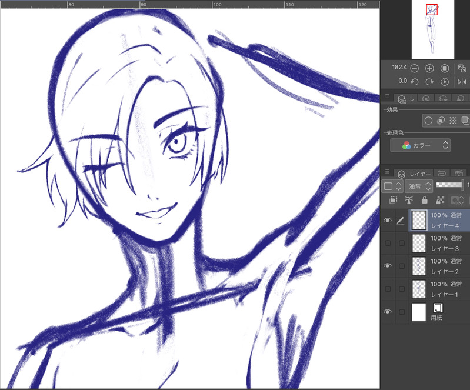Image resolution: width=470 pixels, height=390 pixels.
Task: Click the pen editing icon on レイヤー 4
Action: (401, 221)
